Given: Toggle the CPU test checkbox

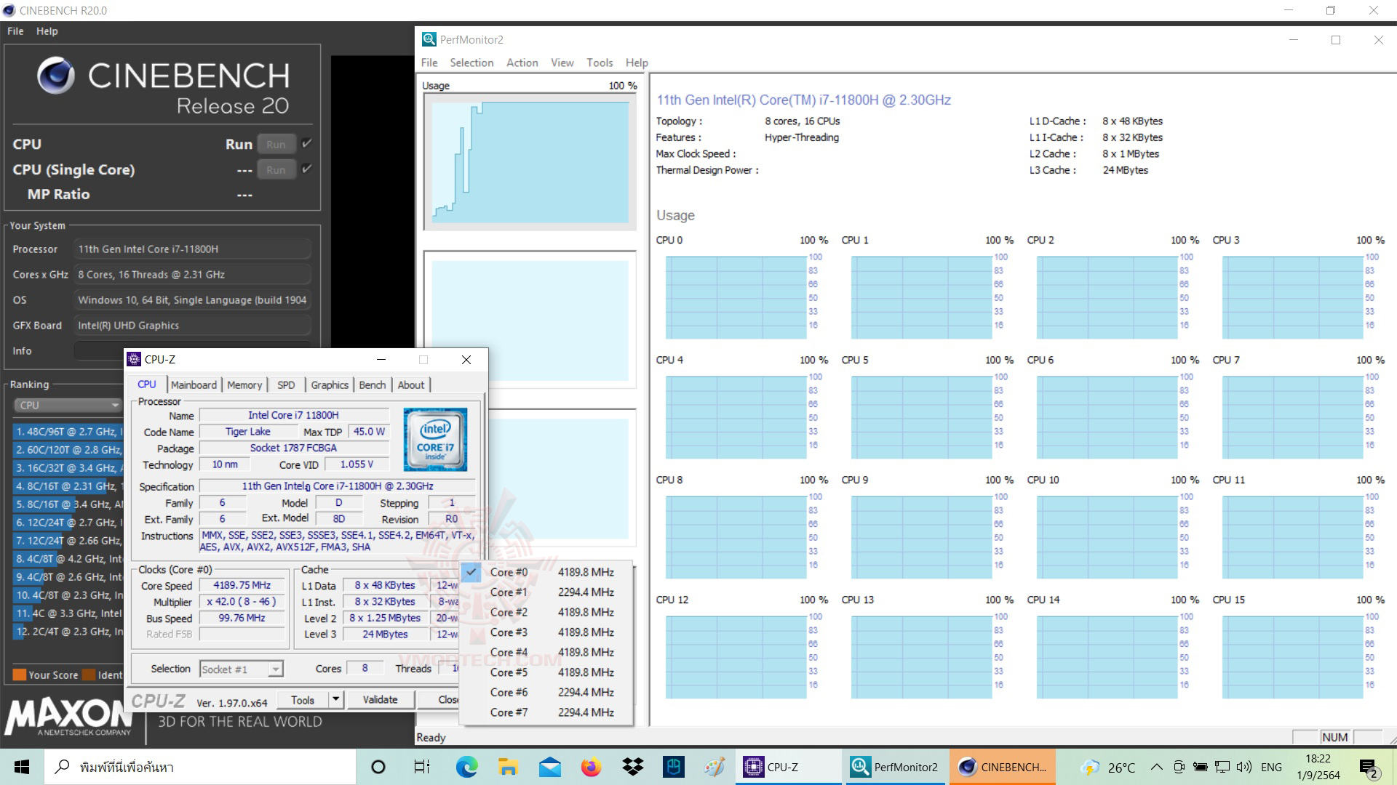Looking at the screenshot, I should [307, 143].
